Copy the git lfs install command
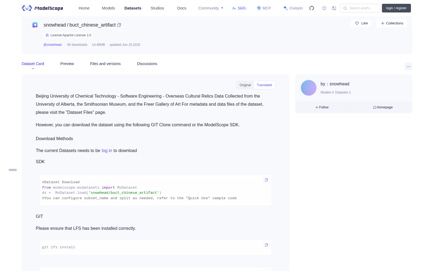 266,245
